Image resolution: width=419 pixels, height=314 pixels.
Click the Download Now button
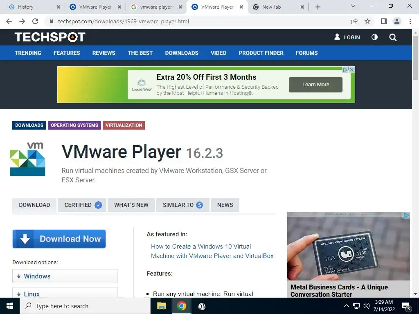point(59,239)
